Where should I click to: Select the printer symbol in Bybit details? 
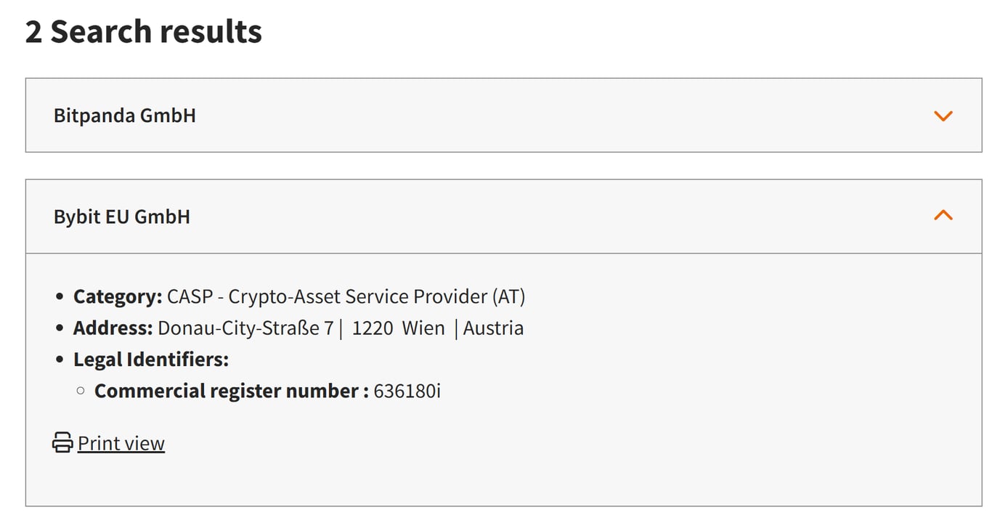coord(62,441)
